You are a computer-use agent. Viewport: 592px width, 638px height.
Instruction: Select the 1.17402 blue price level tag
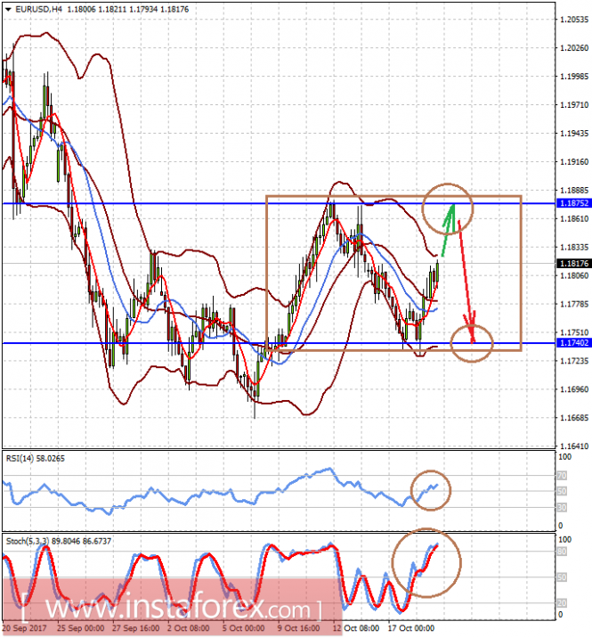[573, 343]
